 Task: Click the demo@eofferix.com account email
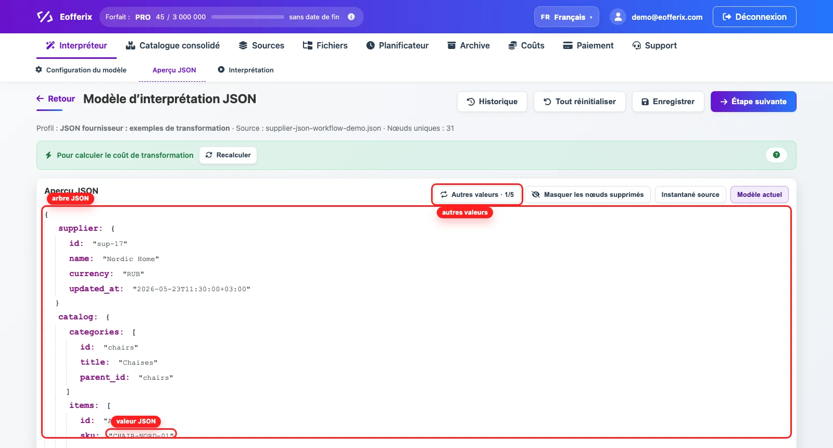coord(667,17)
